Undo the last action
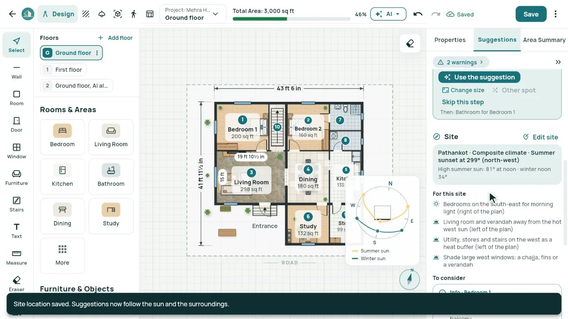Viewport: 568px width, 319px height. (x=418, y=14)
